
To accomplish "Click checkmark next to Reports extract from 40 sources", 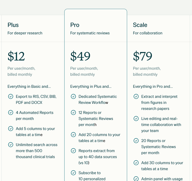I will pos(73,151).
